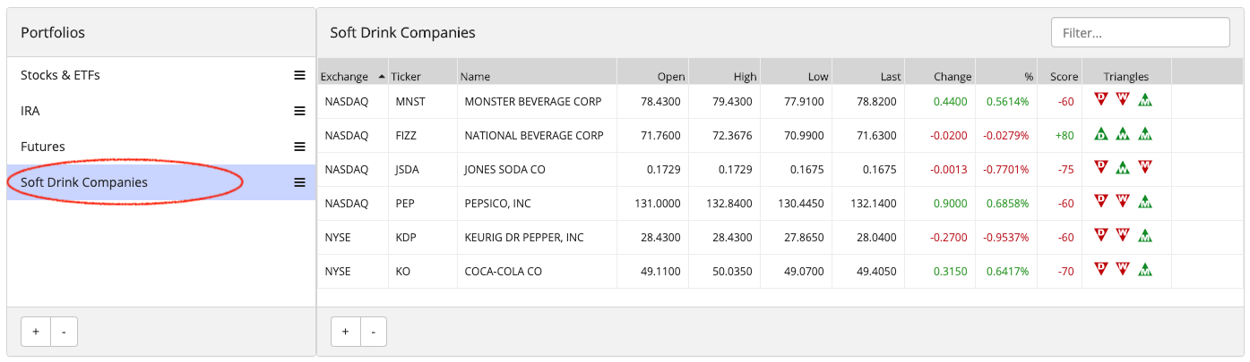Select the Soft Drink Companies portfolio
Viewport: 1250px width, 362px height.
tap(161, 182)
